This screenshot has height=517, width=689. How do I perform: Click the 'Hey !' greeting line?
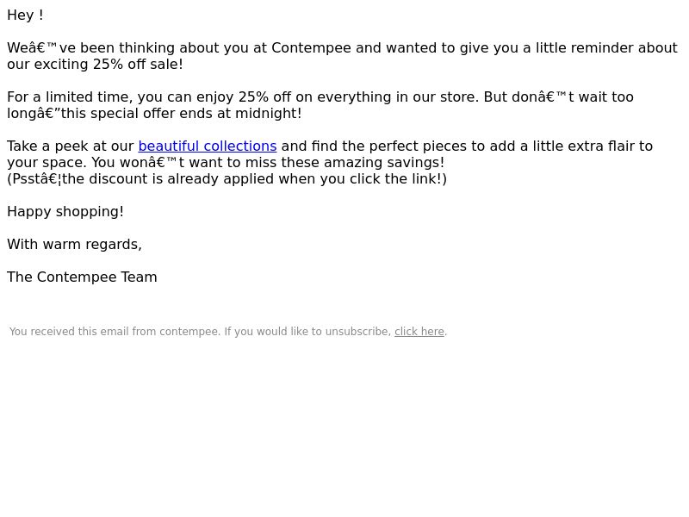[25, 15]
